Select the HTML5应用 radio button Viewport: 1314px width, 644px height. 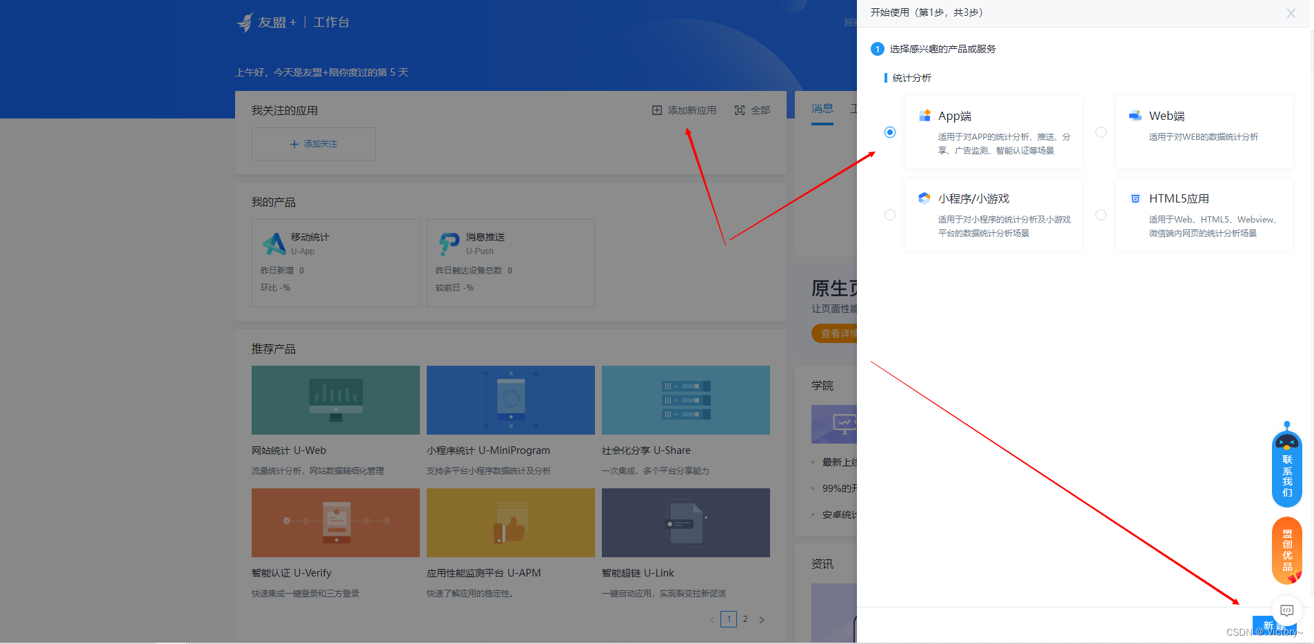[1101, 215]
